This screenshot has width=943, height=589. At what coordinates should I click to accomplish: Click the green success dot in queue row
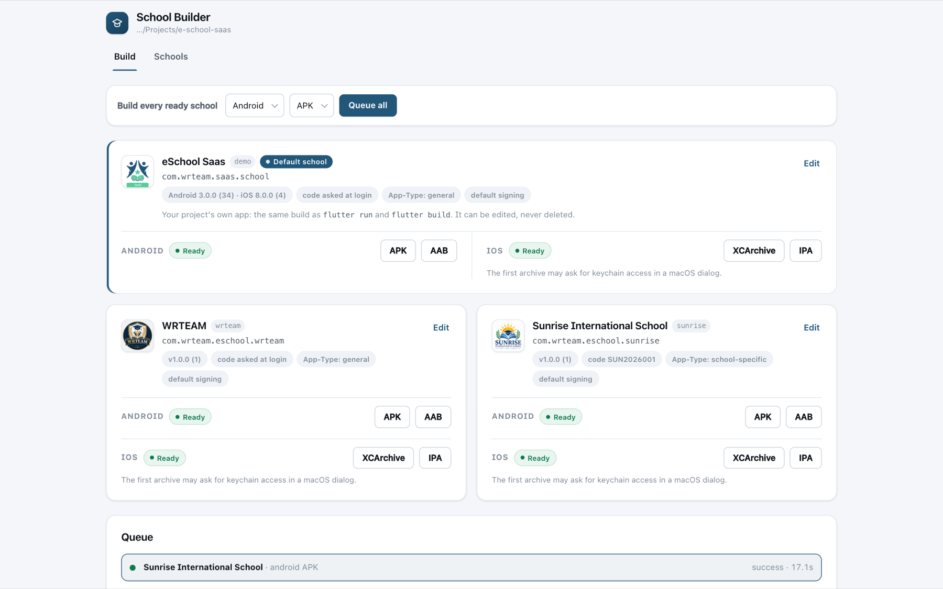[133, 568]
